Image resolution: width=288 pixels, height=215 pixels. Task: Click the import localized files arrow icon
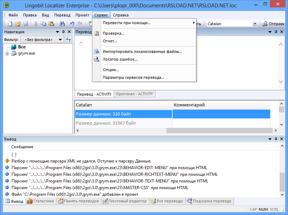(96, 51)
